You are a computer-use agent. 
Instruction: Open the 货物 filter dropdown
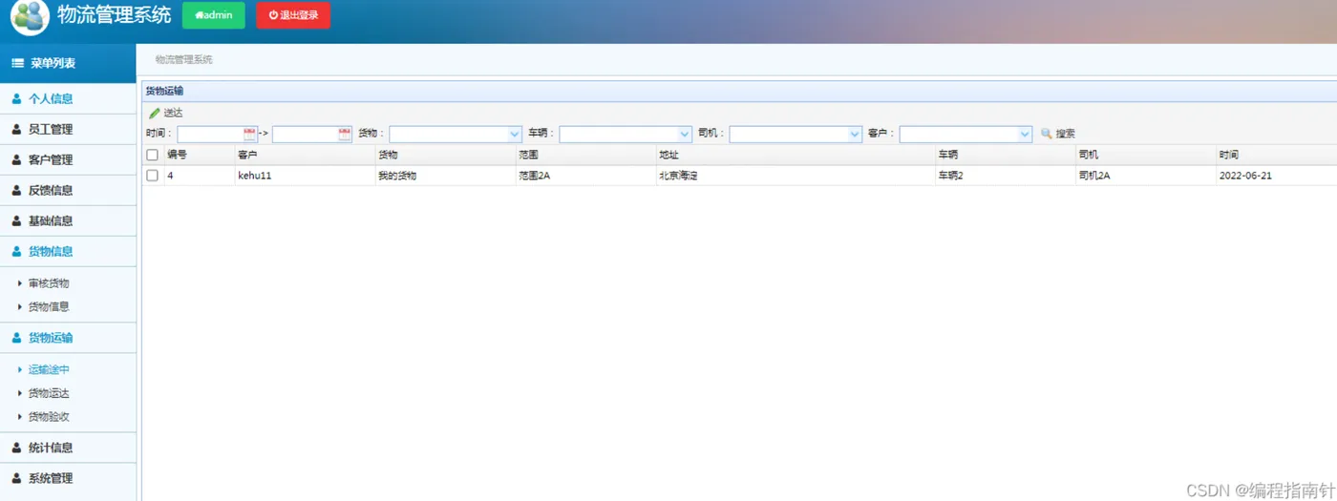[515, 135]
